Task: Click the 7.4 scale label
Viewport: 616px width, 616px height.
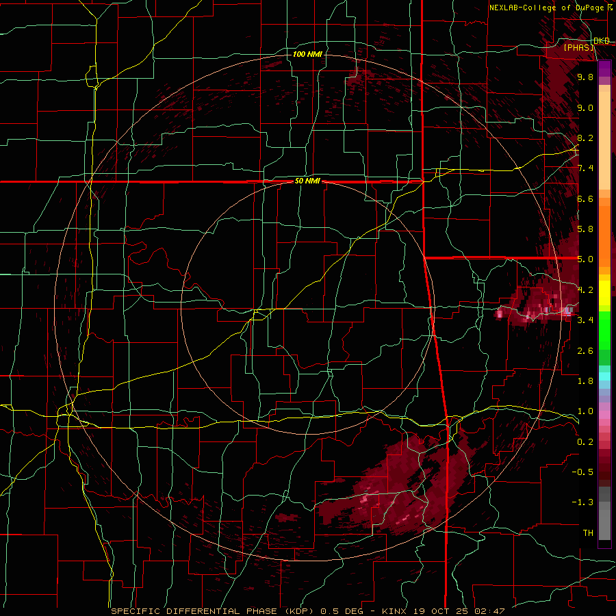Action: [585, 168]
